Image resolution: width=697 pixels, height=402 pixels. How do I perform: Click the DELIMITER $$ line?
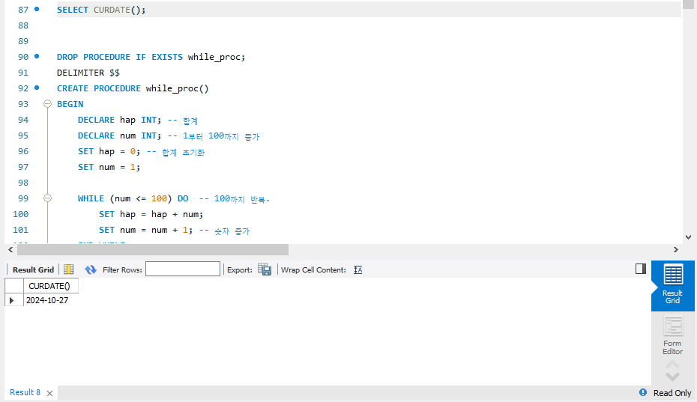[88, 73]
